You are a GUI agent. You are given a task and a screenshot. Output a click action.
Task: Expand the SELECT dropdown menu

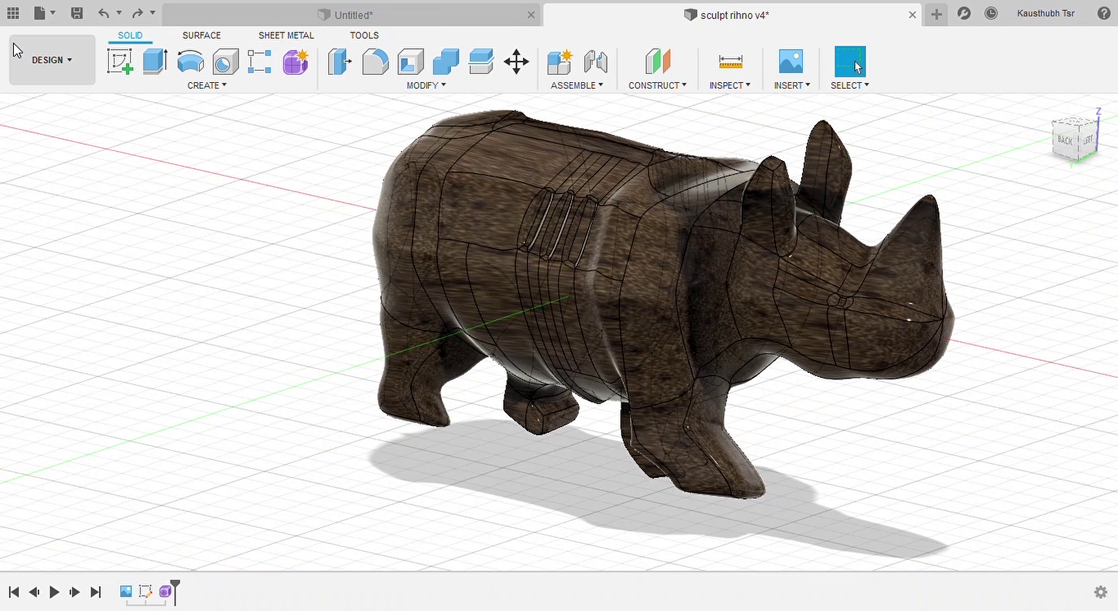pos(850,85)
